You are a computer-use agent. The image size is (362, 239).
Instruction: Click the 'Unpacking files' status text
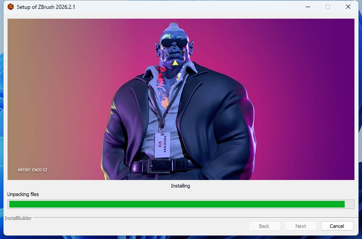[23, 194]
